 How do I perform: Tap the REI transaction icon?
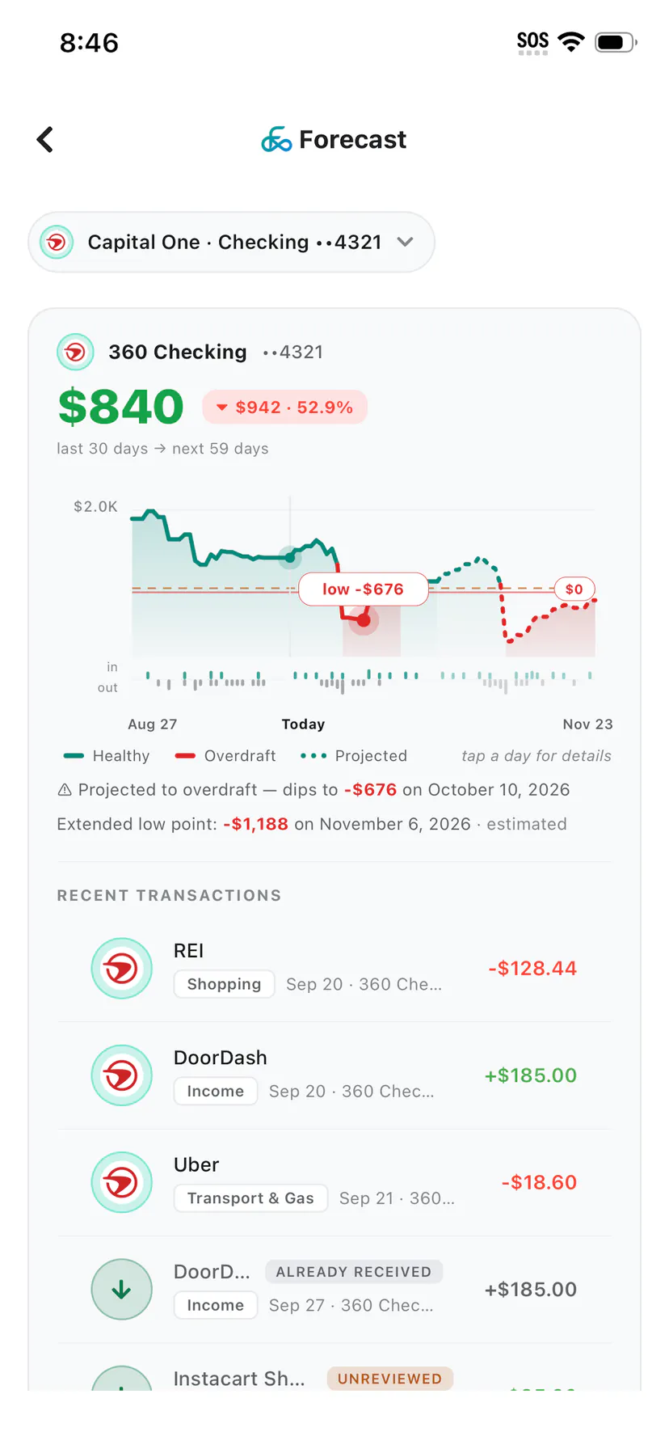pos(121,968)
